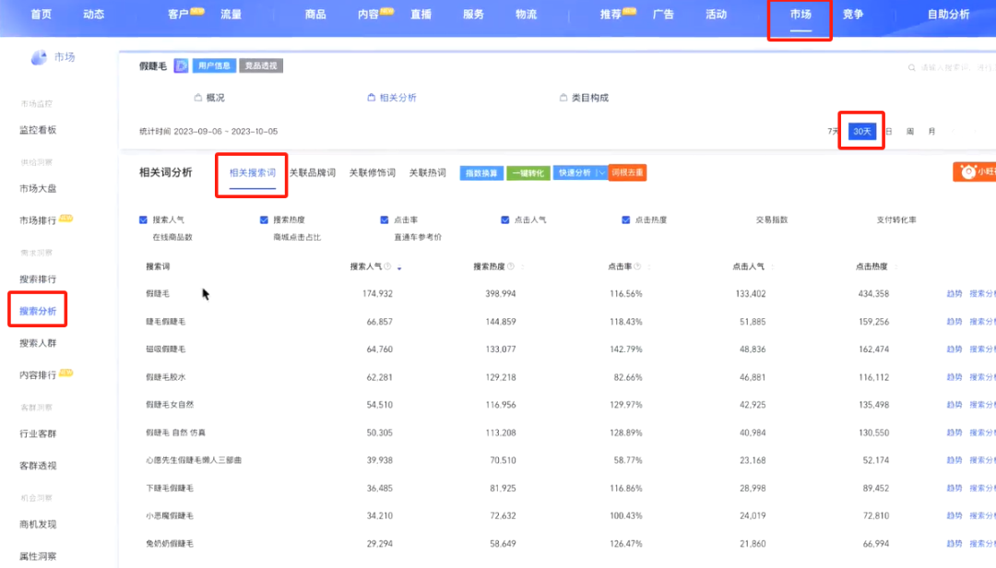Click search word 睫毛假睫毛 in table

click(166, 322)
